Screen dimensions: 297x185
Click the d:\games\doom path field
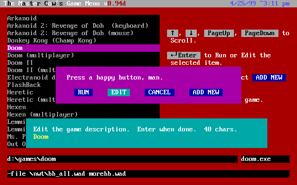[x=123, y=159]
